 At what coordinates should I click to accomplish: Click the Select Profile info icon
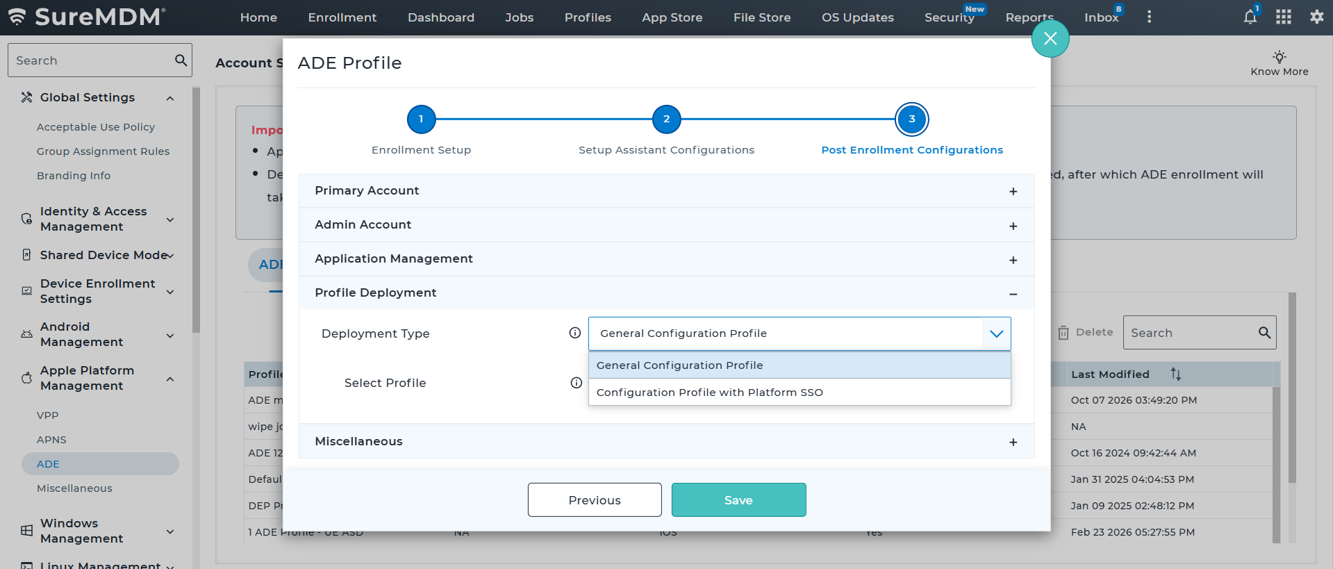click(576, 383)
